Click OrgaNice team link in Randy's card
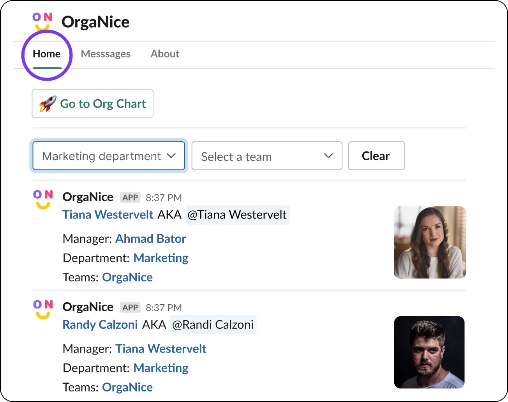 (x=127, y=387)
